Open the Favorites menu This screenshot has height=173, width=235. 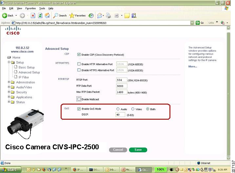click(x=30, y=9)
